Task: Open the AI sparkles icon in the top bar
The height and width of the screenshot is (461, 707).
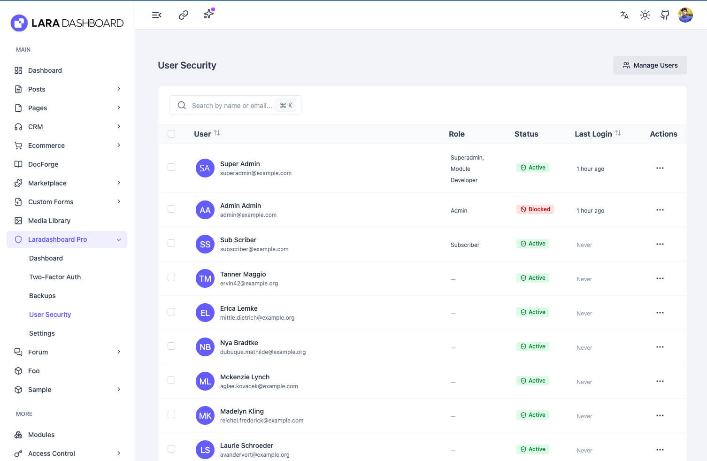Action: pos(209,14)
